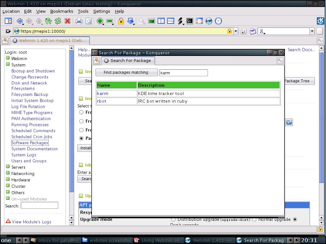Expand the Others category
The width and height of the screenshot is (326, 244).
tap(8, 192)
